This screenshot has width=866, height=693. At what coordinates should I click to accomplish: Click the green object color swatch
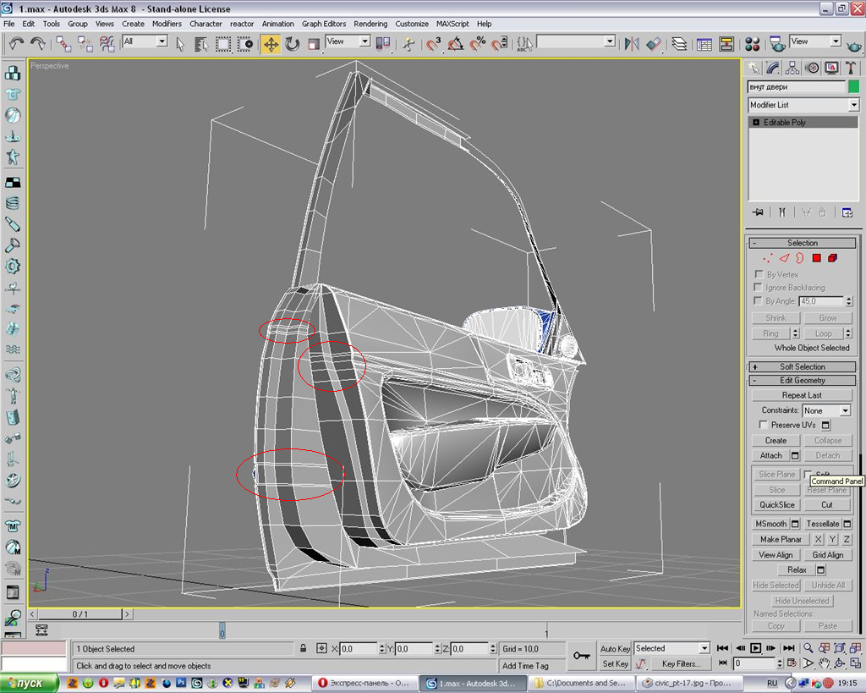[854, 86]
